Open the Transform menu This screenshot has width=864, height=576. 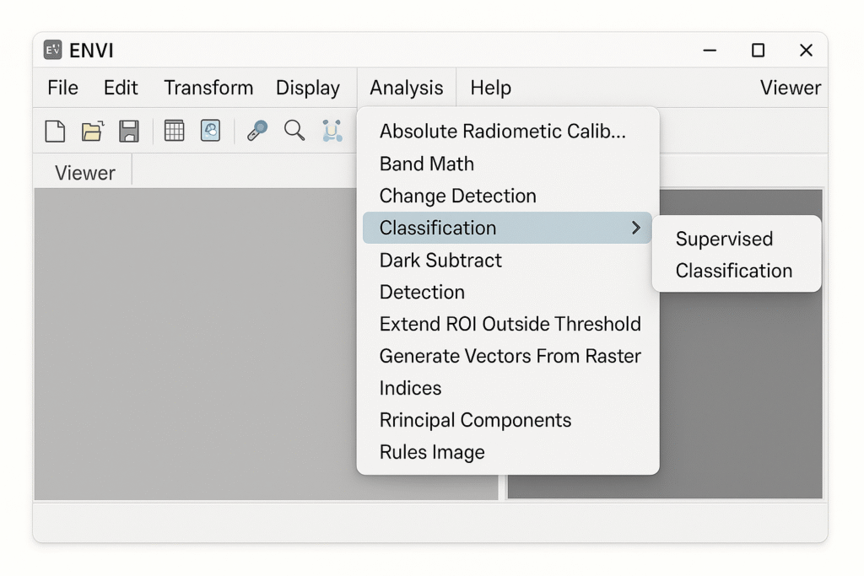(208, 88)
